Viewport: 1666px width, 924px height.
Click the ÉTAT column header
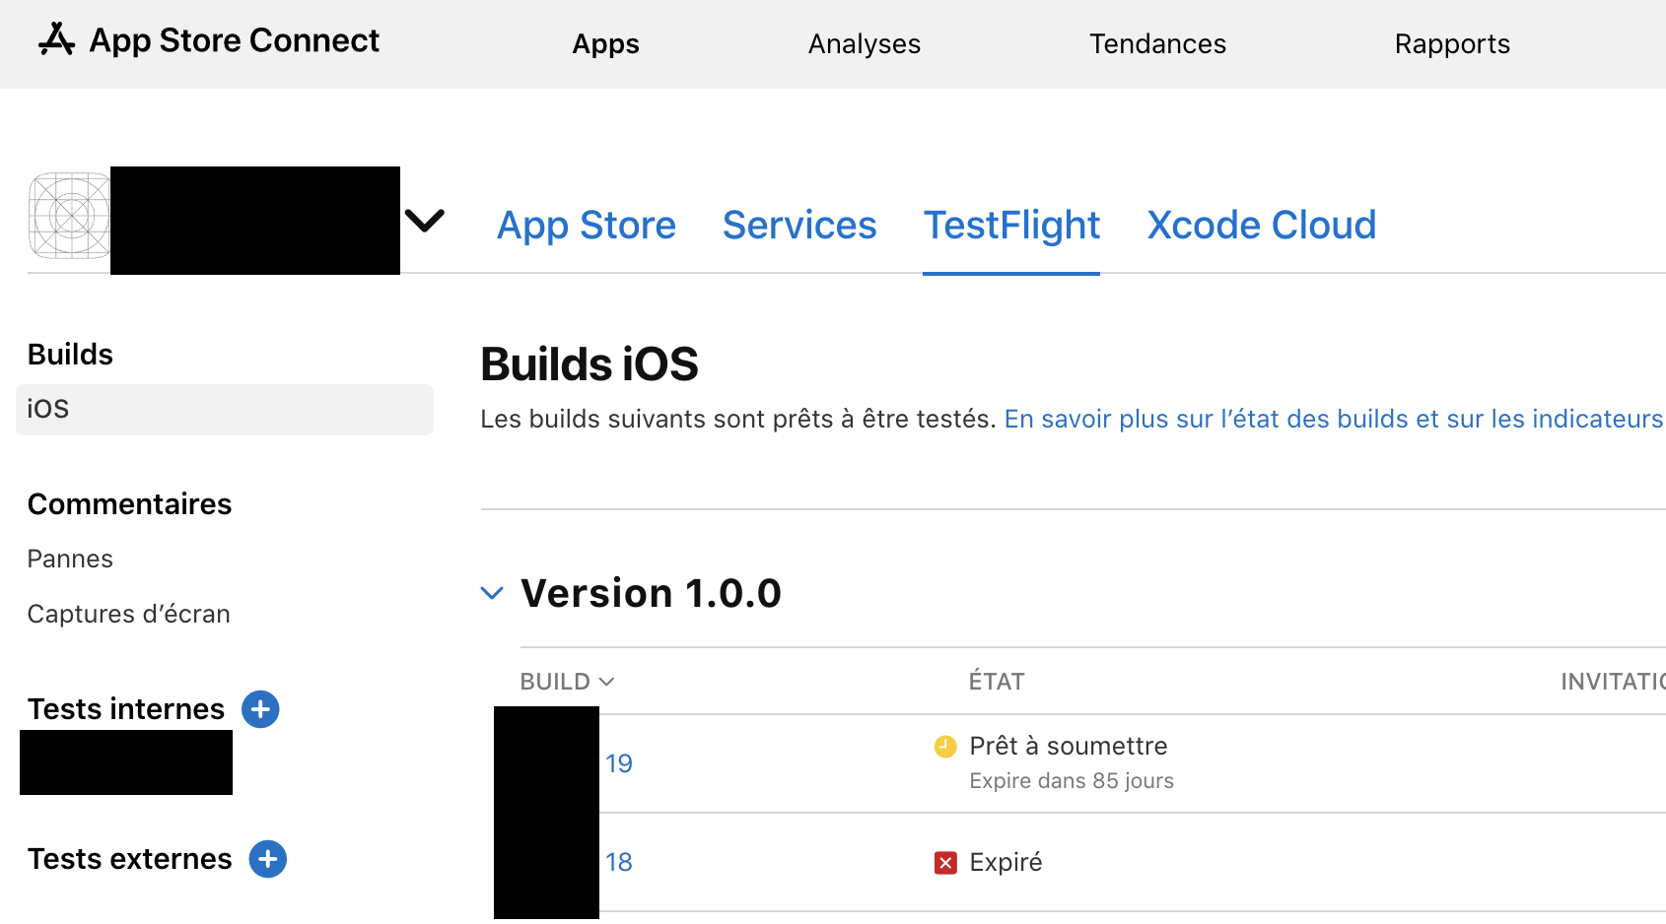(x=997, y=682)
